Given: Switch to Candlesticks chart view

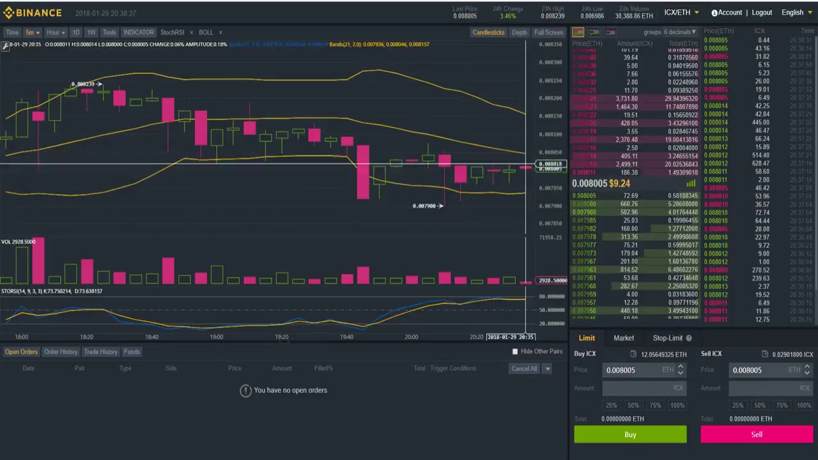Looking at the screenshot, I should click(x=488, y=33).
